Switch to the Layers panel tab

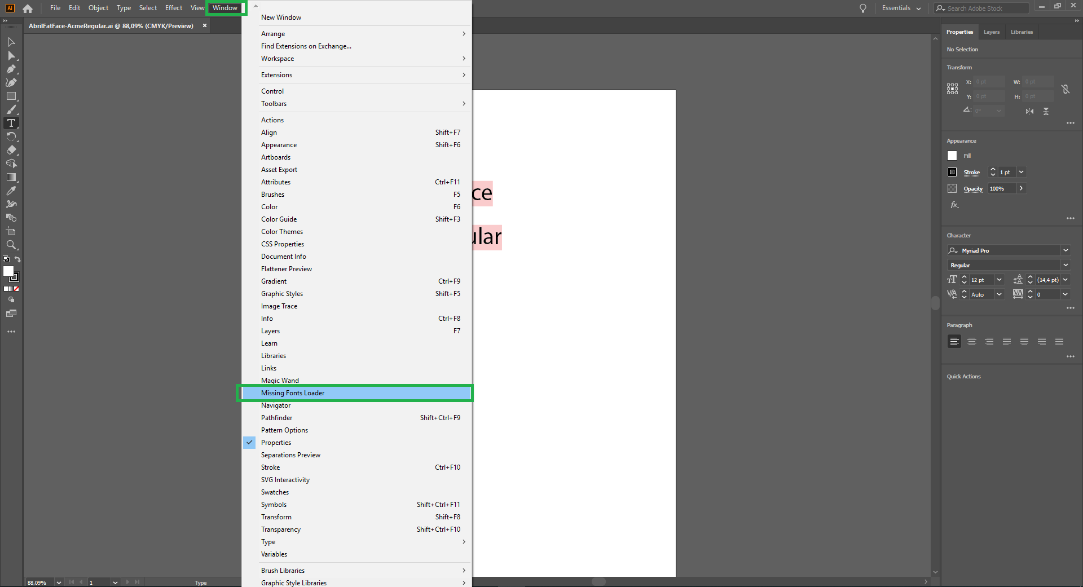coord(991,32)
